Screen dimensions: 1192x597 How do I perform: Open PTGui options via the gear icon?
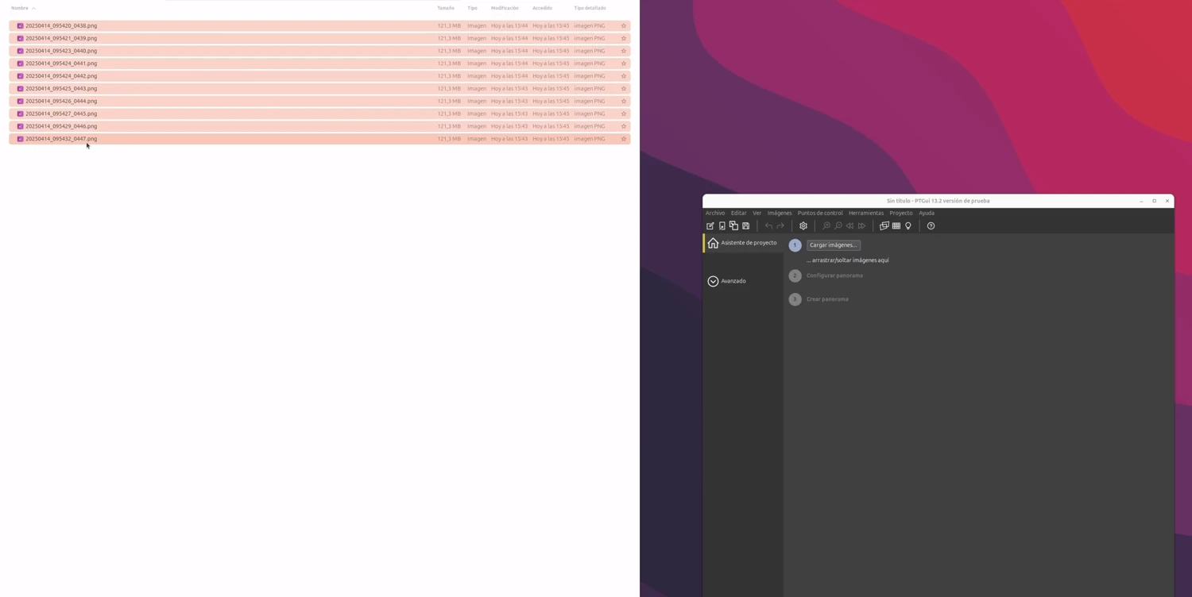click(x=803, y=226)
